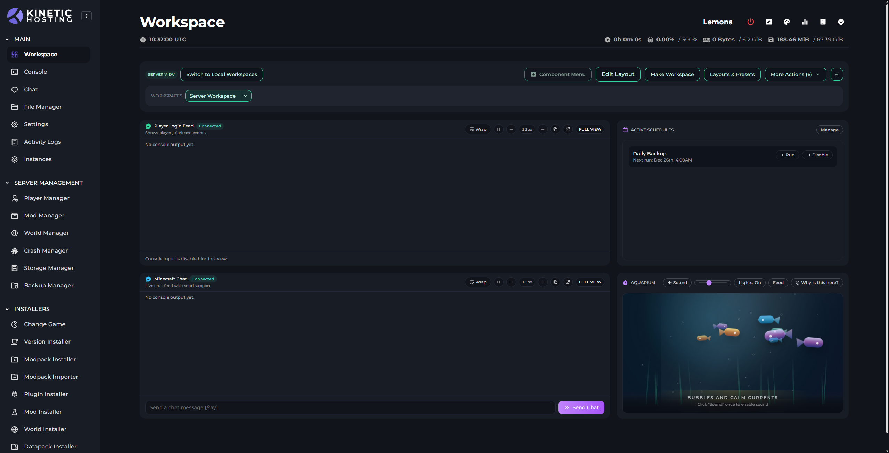Image resolution: width=889 pixels, height=453 pixels.
Task: Open the Server Workspace dropdown arrow
Action: [x=246, y=96]
